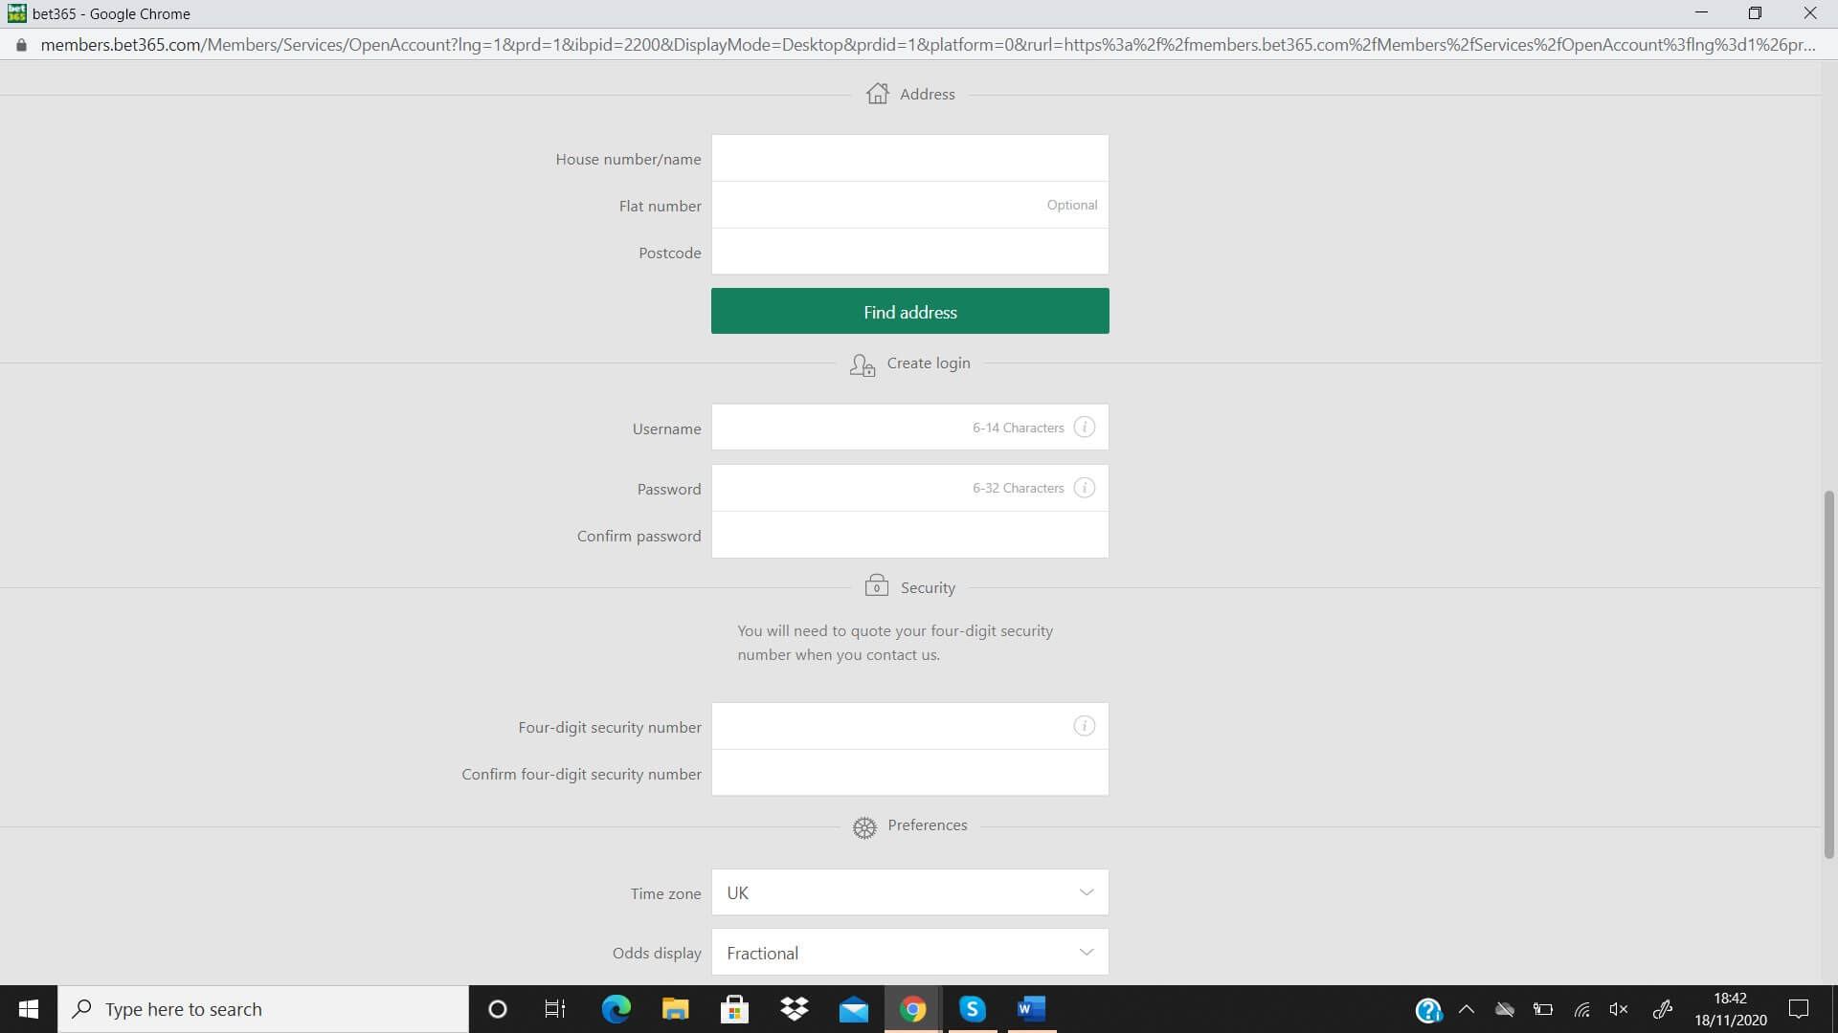Click the Username input field

click(909, 428)
